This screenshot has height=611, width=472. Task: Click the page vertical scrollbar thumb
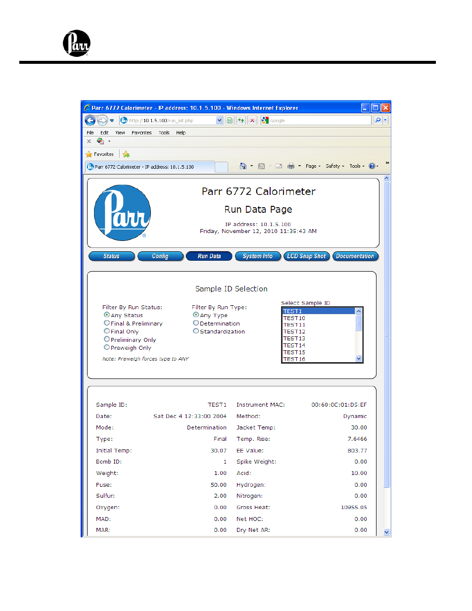pos(387,335)
